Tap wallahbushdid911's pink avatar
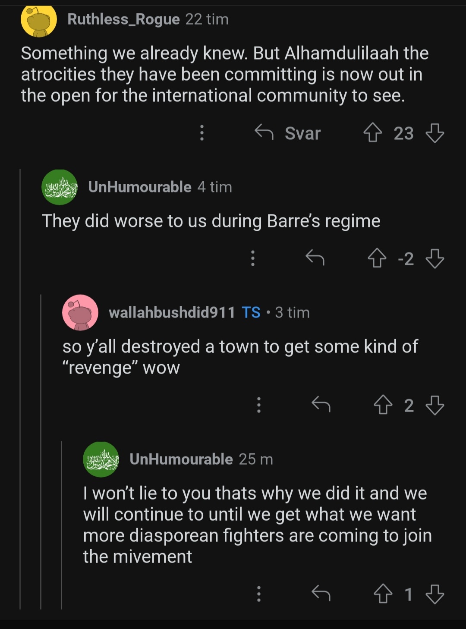Viewport: 466px width, 629px height. [80, 313]
